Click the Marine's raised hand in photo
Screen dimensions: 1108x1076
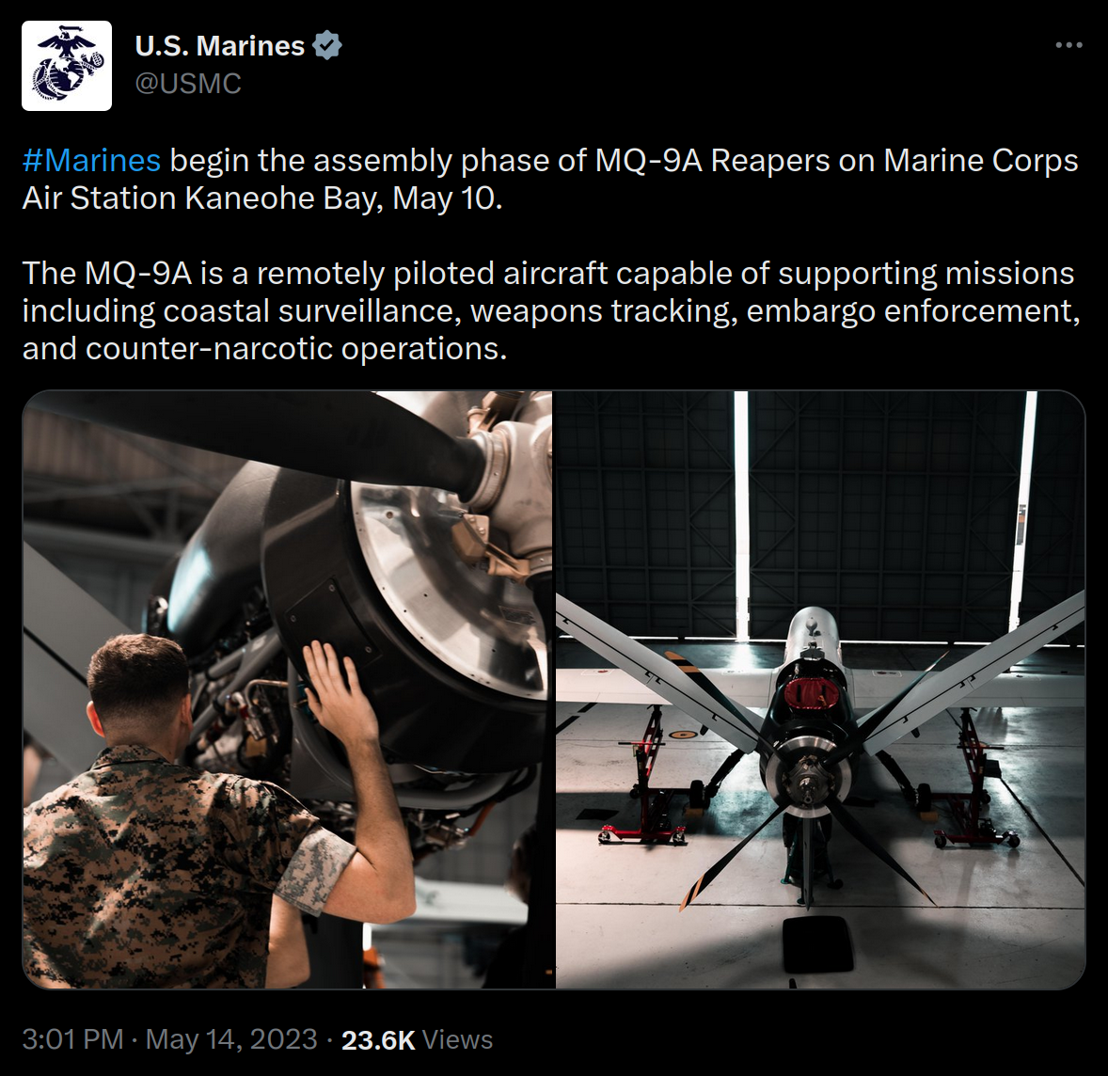point(339,688)
